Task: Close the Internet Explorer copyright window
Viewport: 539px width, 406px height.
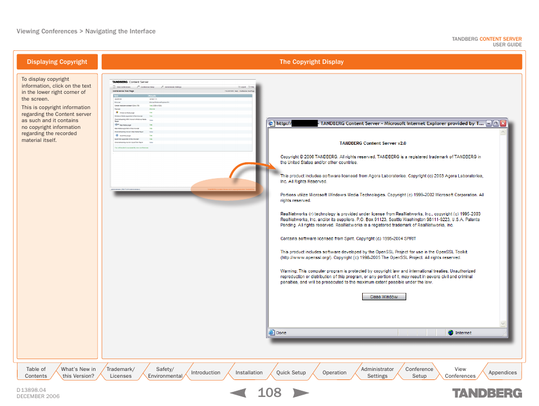Action: pos(503,123)
